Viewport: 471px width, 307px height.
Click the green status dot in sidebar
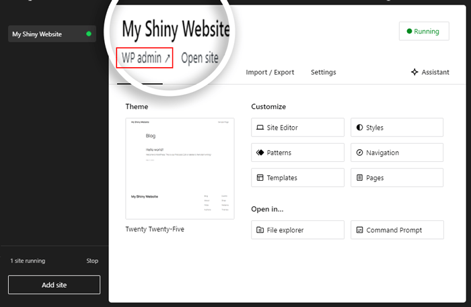pyautogui.click(x=89, y=34)
